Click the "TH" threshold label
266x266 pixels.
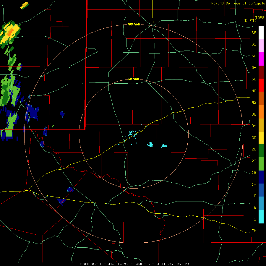pos(254,231)
